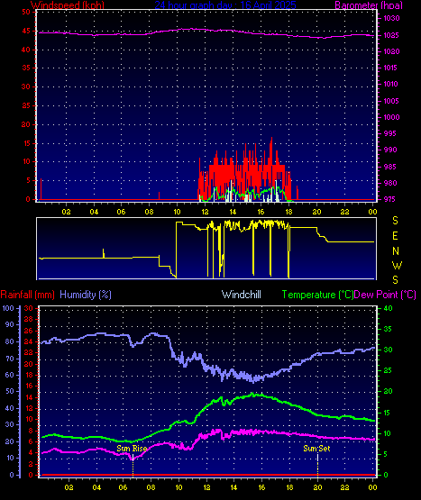Click the 100 humidity scale value

tap(8, 308)
